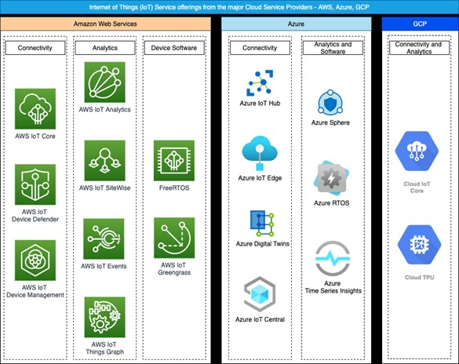Select the Analytics and Software label box

coord(333,48)
